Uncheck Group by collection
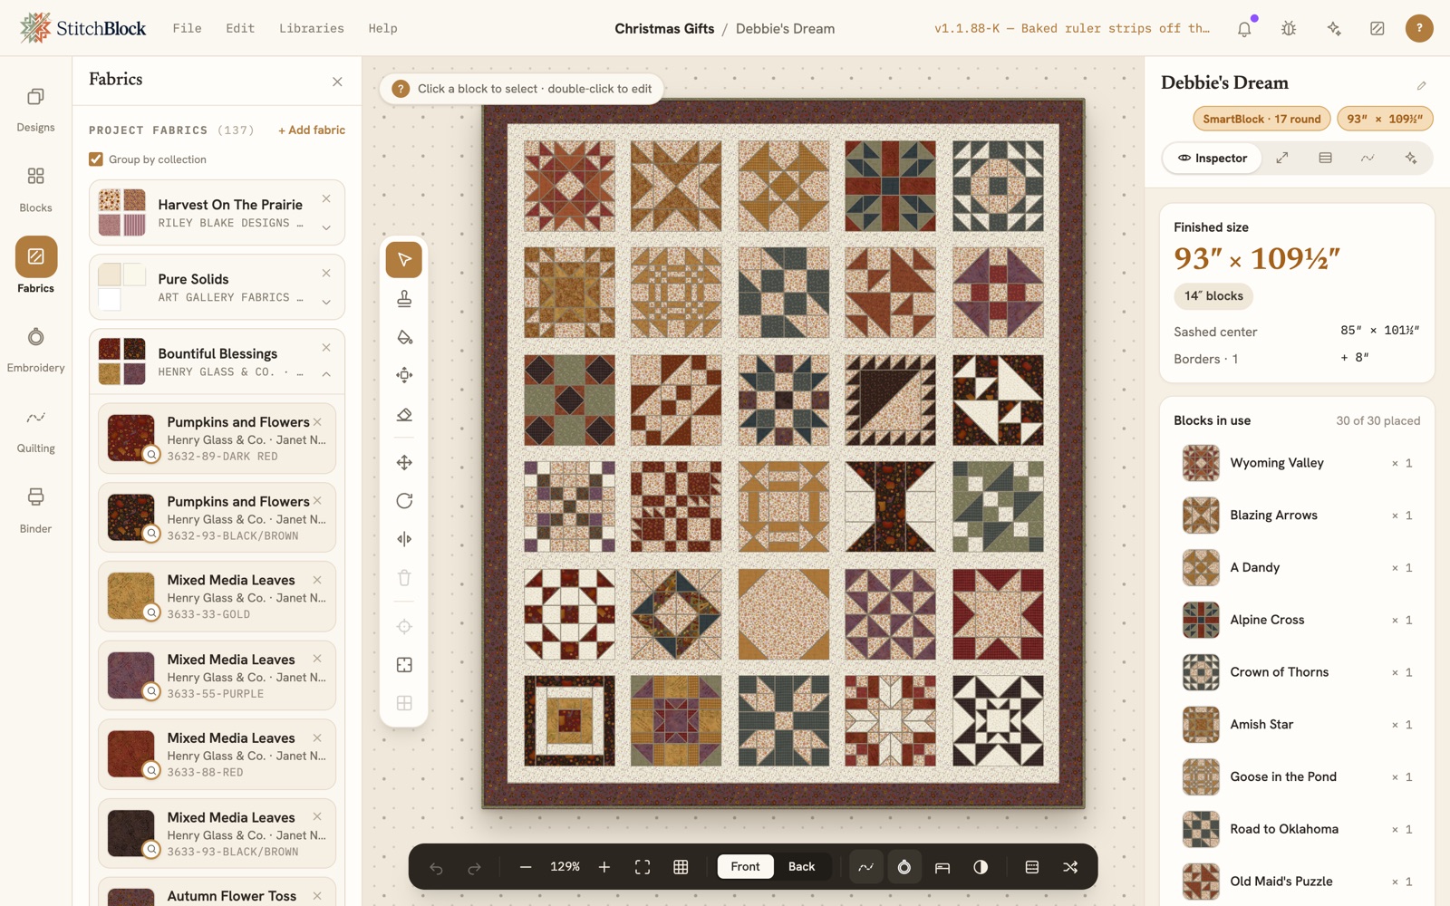 96,159
